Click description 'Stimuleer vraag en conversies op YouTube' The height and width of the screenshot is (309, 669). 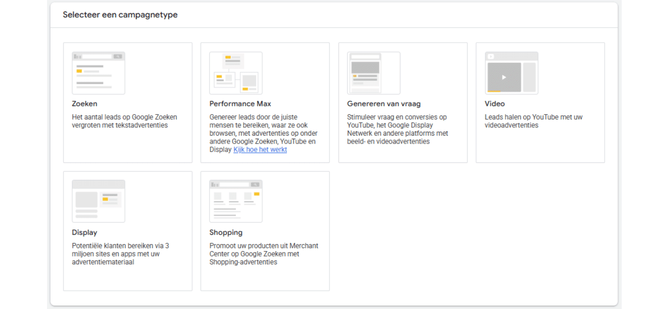click(397, 129)
